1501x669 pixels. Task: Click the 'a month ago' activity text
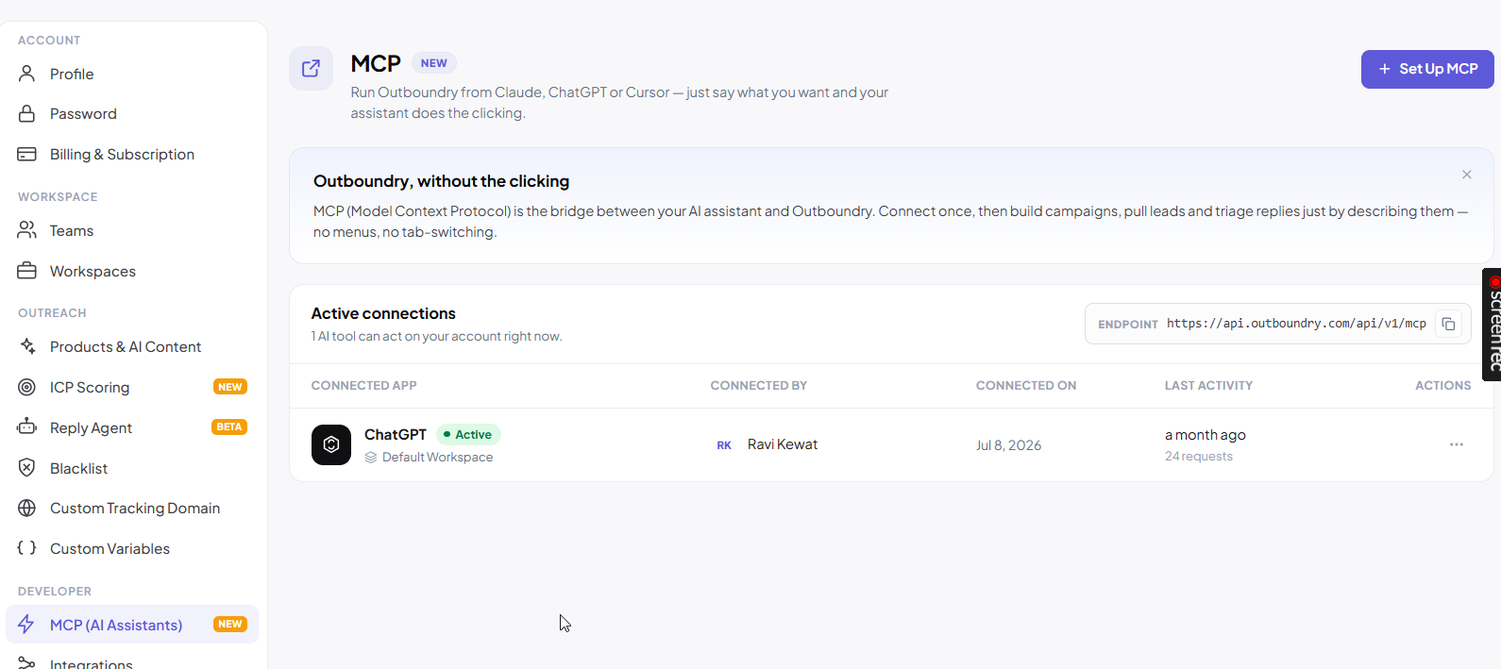[x=1206, y=435]
